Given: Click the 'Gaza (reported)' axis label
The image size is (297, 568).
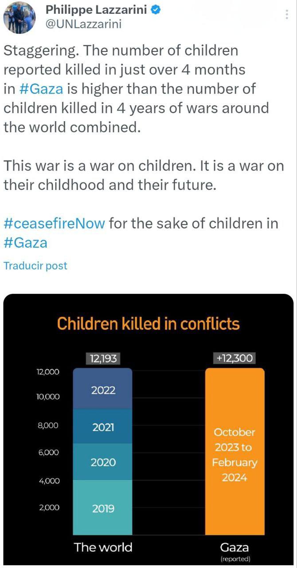Looking at the screenshot, I should pyautogui.click(x=235, y=551).
